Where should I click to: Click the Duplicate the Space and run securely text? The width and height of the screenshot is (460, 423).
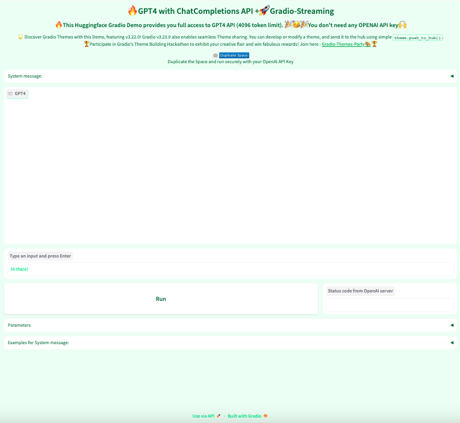[x=230, y=61]
